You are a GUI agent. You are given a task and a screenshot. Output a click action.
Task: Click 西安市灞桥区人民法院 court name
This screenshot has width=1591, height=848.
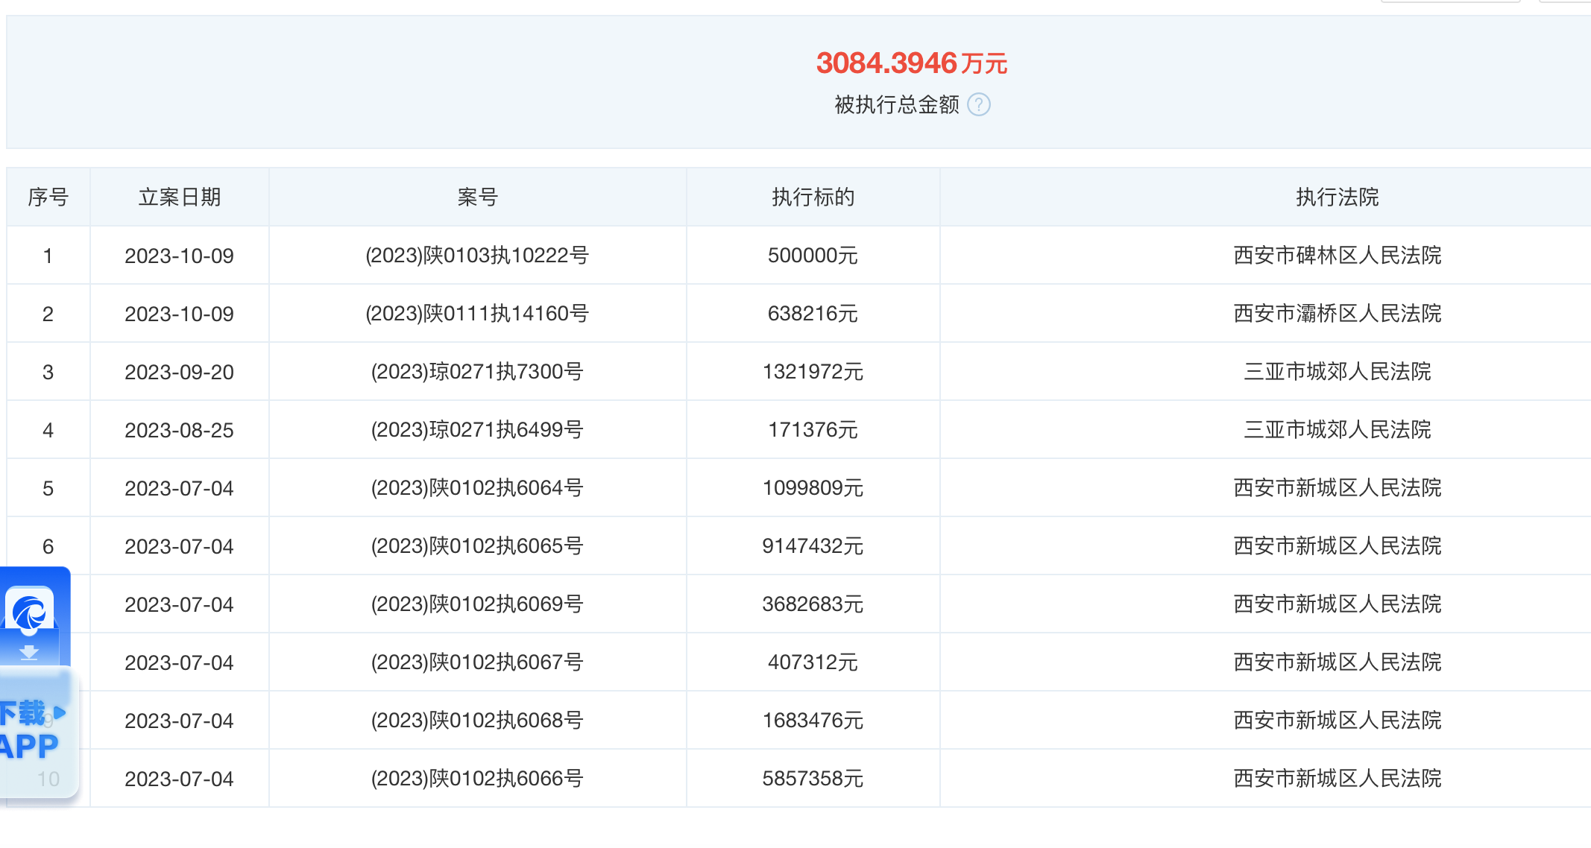[1337, 314]
